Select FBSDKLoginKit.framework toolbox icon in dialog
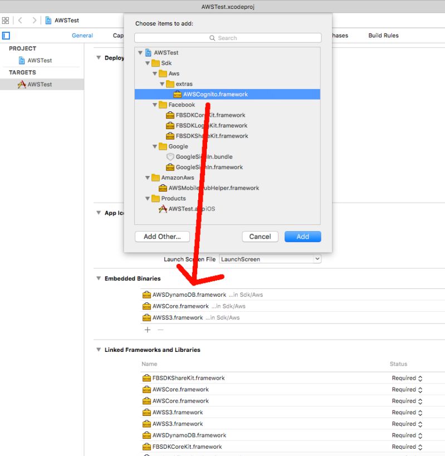Viewport: 445px width, 456px height. (170, 126)
